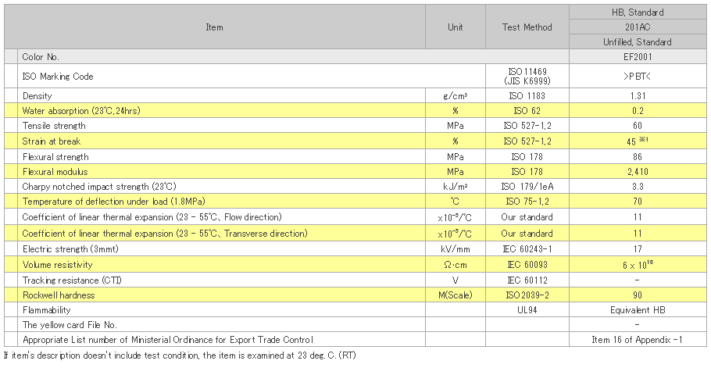Viewport: 711px width, 375px height.
Task: Click the EF2001 color number value
Action: click(638, 57)
